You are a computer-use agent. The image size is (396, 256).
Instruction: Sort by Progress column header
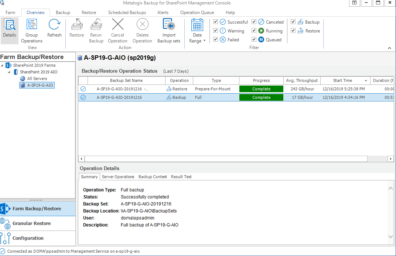click(x=261, y=80)
